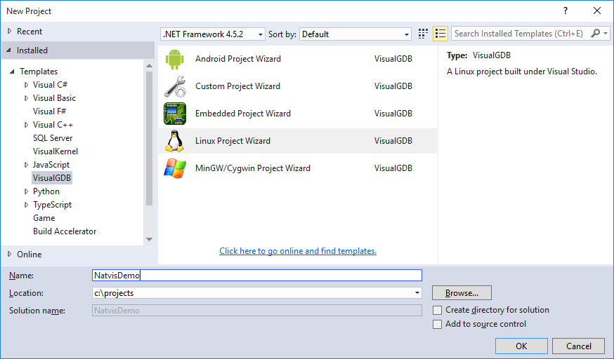Select the Custom Project Wizard text
Image resolution: width=614 pixels, height=359 pixels.
click(237, 86)
